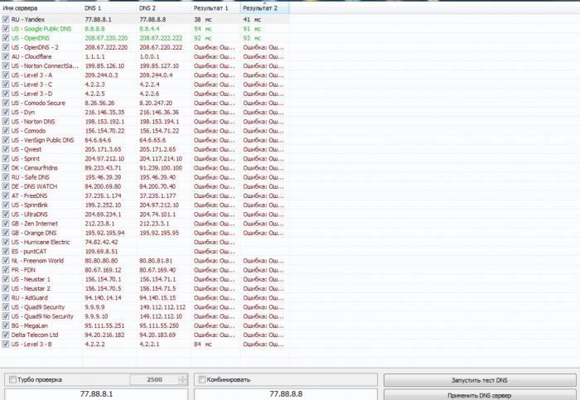Select the US - Quad9 No Security row
580x400 pixels.
click(145, 316)
